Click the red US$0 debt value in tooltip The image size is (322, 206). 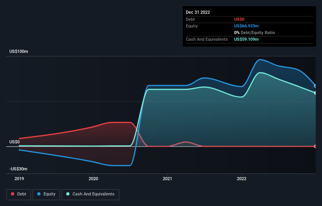(239, 19)
